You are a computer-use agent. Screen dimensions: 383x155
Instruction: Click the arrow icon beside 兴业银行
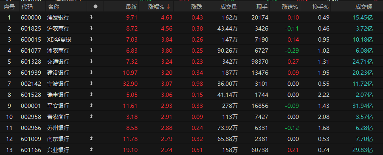pyautogui.click(x=91, y=149)
